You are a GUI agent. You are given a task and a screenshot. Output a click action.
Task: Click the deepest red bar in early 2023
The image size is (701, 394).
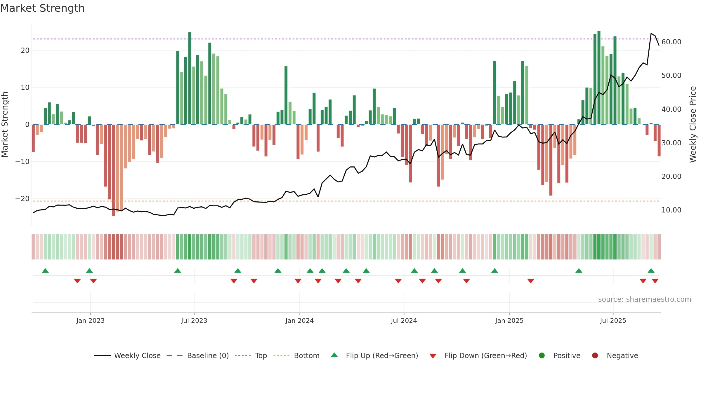(x=114, y=170)
